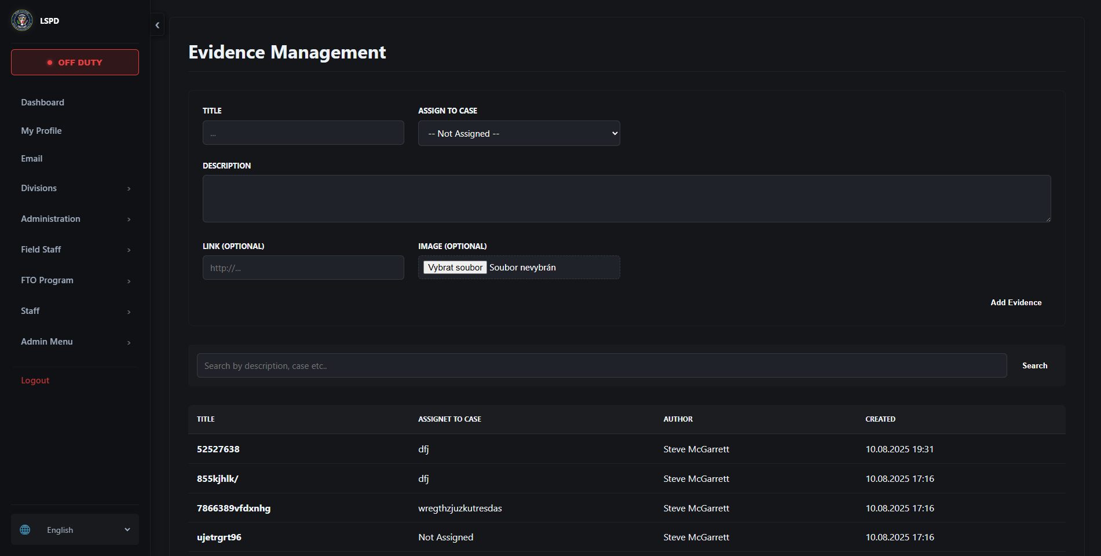Open the English language dropdown

[x=75, y=529]
